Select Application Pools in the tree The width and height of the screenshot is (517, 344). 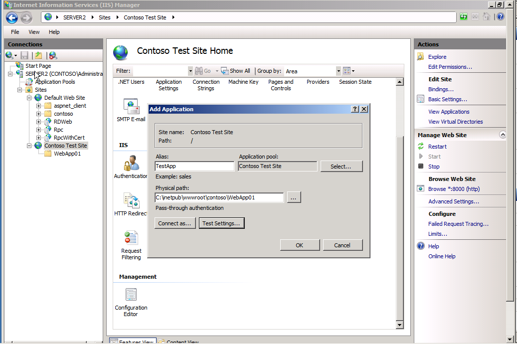pos(55,82)
